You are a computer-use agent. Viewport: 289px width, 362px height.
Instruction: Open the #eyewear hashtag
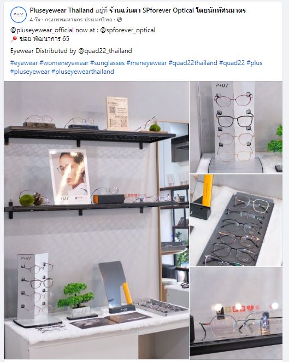(x=24, y=63)
